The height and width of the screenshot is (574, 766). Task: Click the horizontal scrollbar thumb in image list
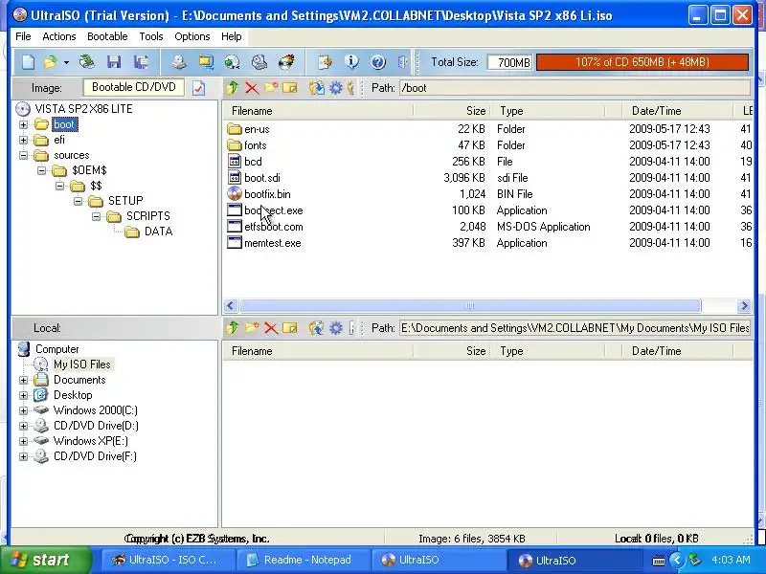470,306
